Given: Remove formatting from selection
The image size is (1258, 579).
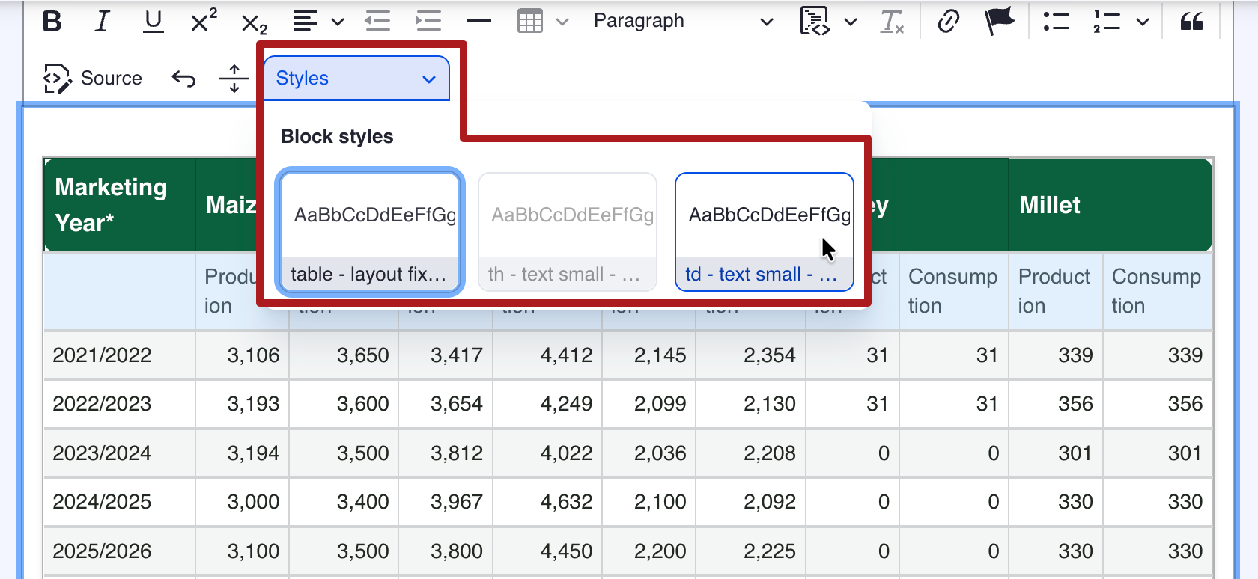Looking at the screenshot, I should point(892,22).
